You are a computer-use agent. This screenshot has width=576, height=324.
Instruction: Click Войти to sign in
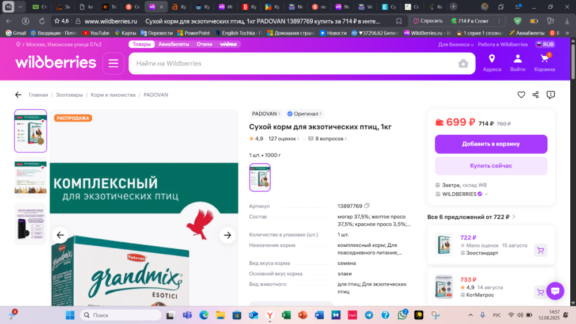[518, 63]
